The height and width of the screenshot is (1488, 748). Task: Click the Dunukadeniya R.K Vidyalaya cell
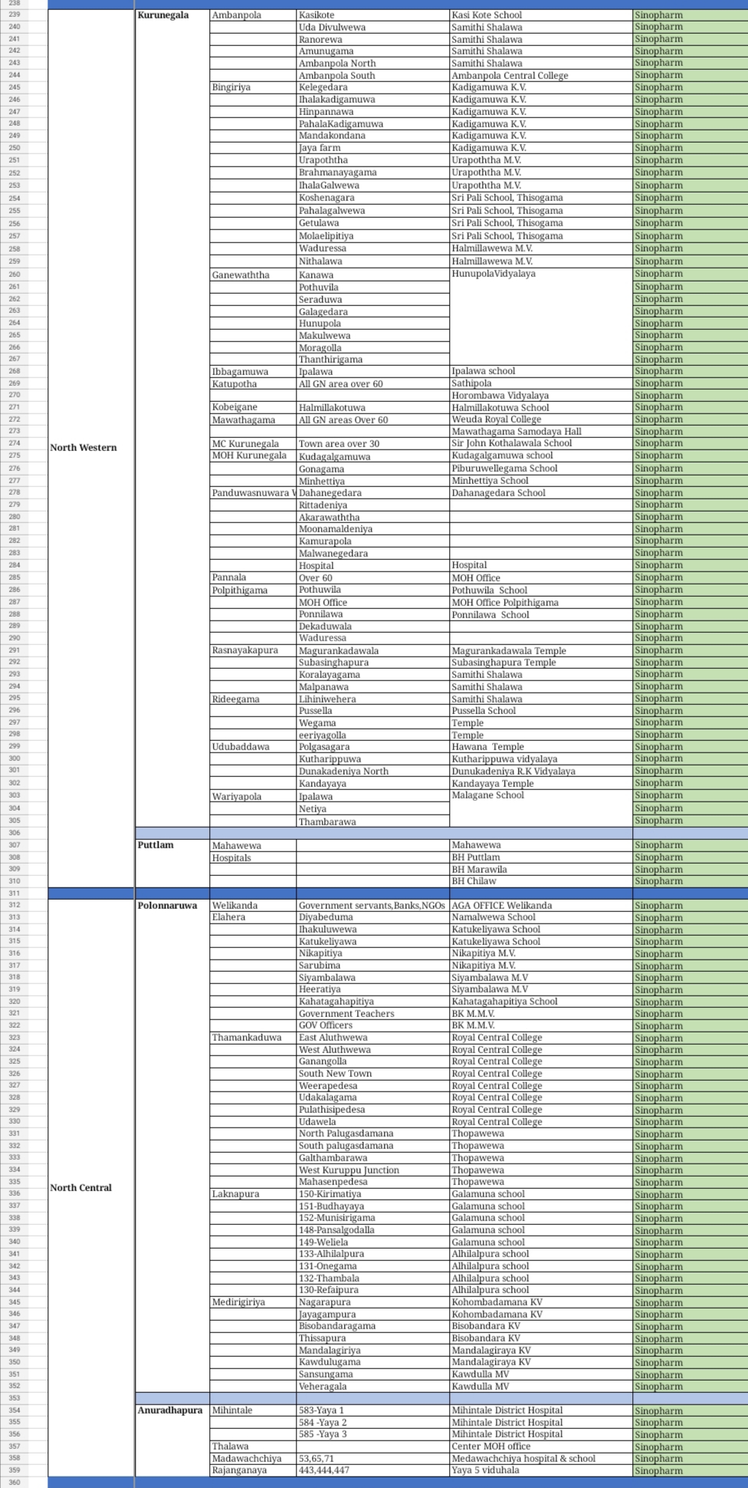pyautogui.click(x=541, y=771)
